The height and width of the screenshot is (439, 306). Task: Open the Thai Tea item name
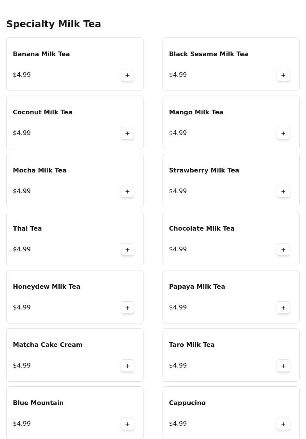point(27,228)
